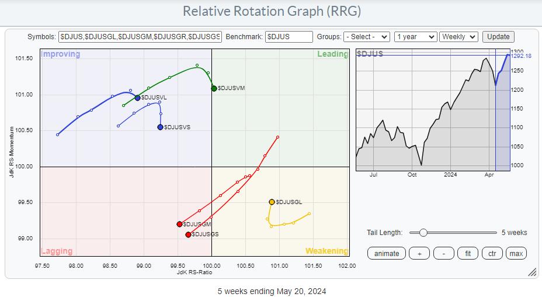
Task: Select the $DJUSGL yellow data point
Action: click(272, 202)
